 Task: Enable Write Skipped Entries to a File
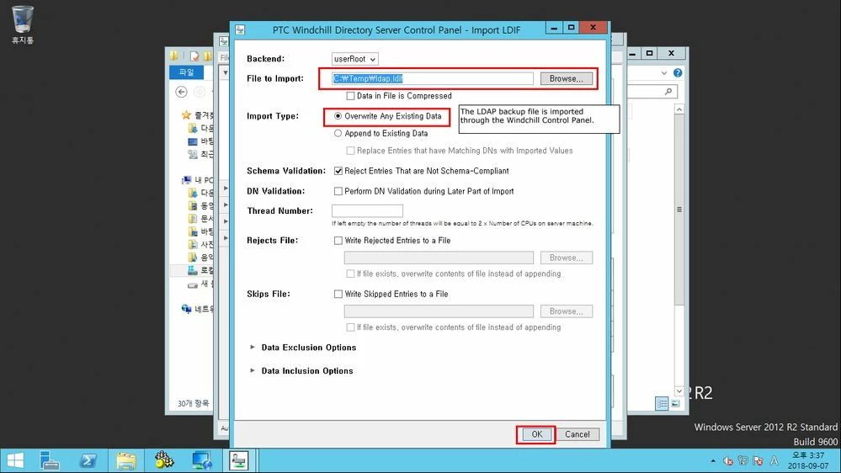point(338,294)
